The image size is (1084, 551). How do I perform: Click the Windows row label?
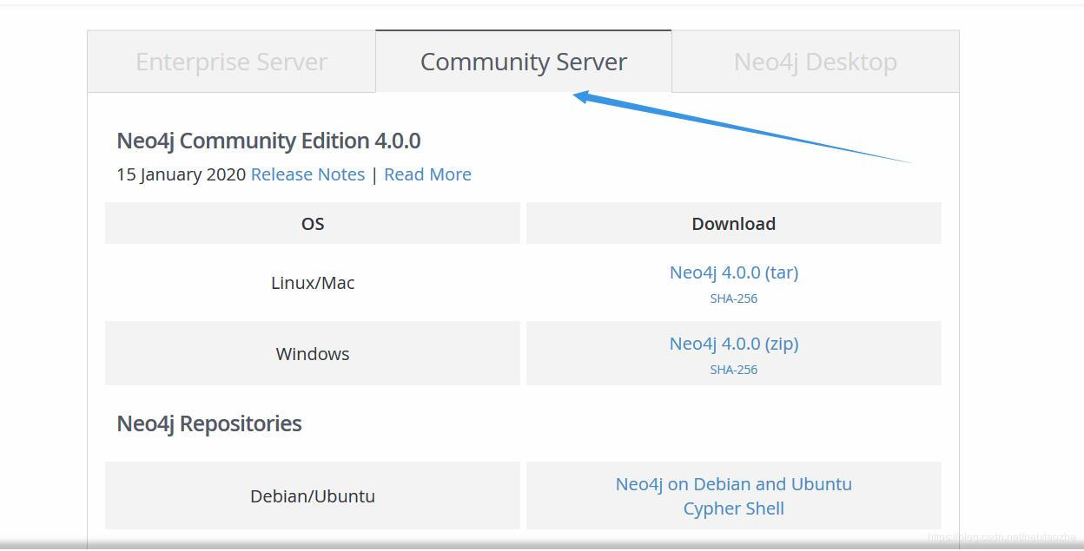coord(313,354)
